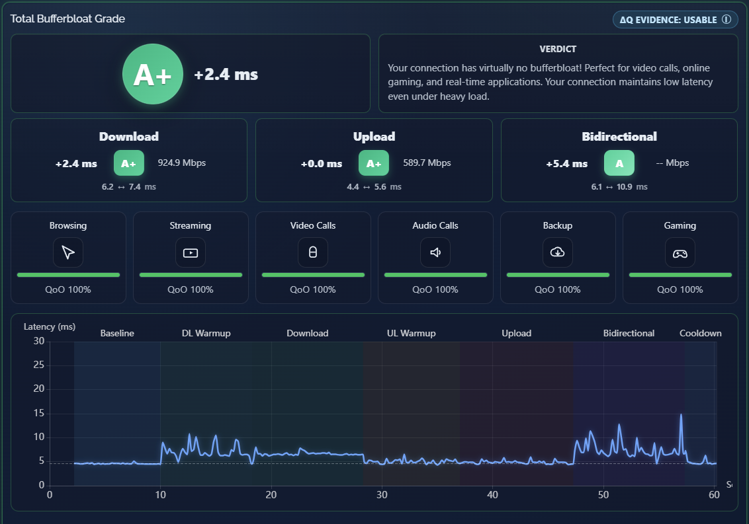Click the Browsing cursor icon
Screen dimensions: 749x524
coord(68,252)
